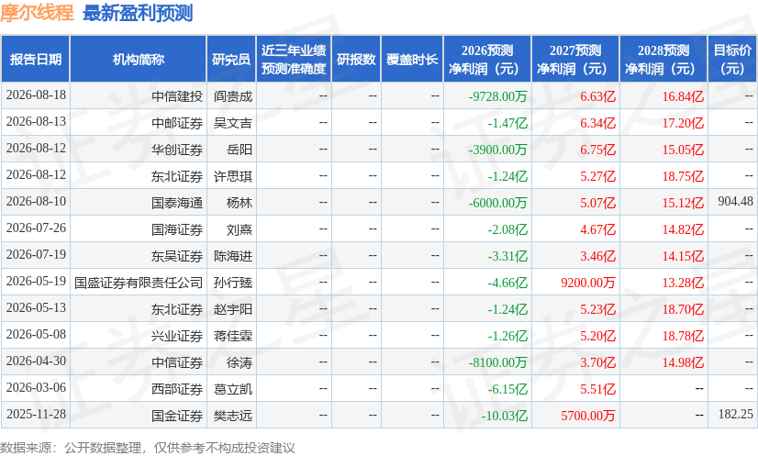Click the 近三年业绩预测准确度 header

tap(294, 59)
